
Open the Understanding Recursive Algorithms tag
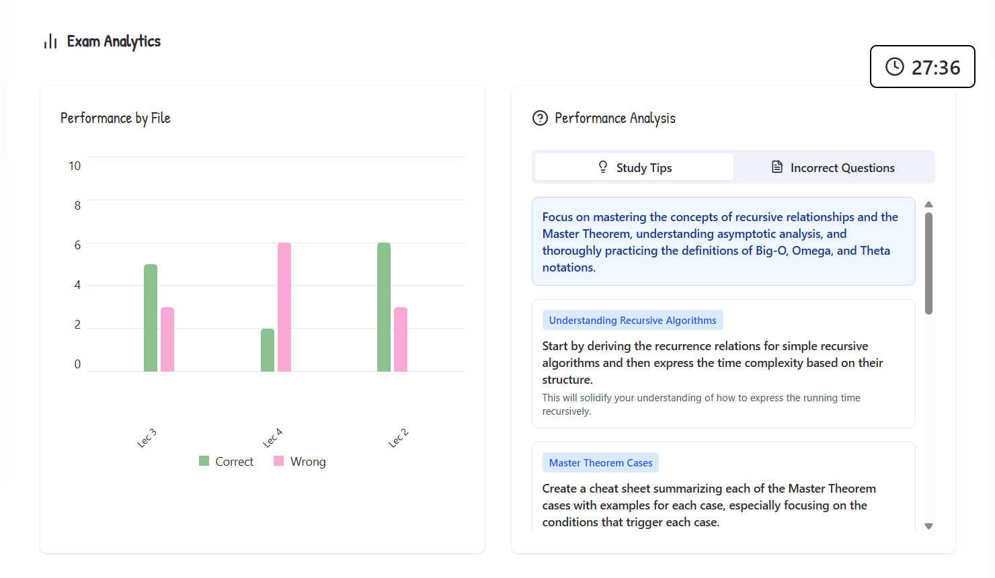[632, 321]
